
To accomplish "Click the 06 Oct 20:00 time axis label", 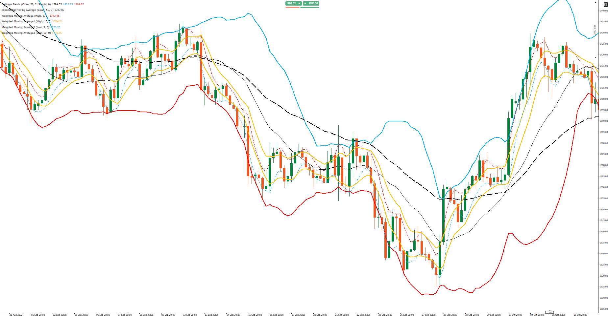I will click(x=580, y=315).
